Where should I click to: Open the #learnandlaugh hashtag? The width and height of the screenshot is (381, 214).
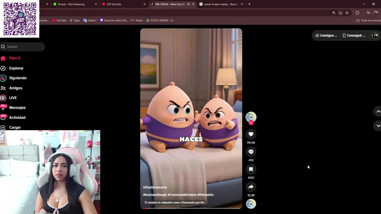[x=155, y=195]
